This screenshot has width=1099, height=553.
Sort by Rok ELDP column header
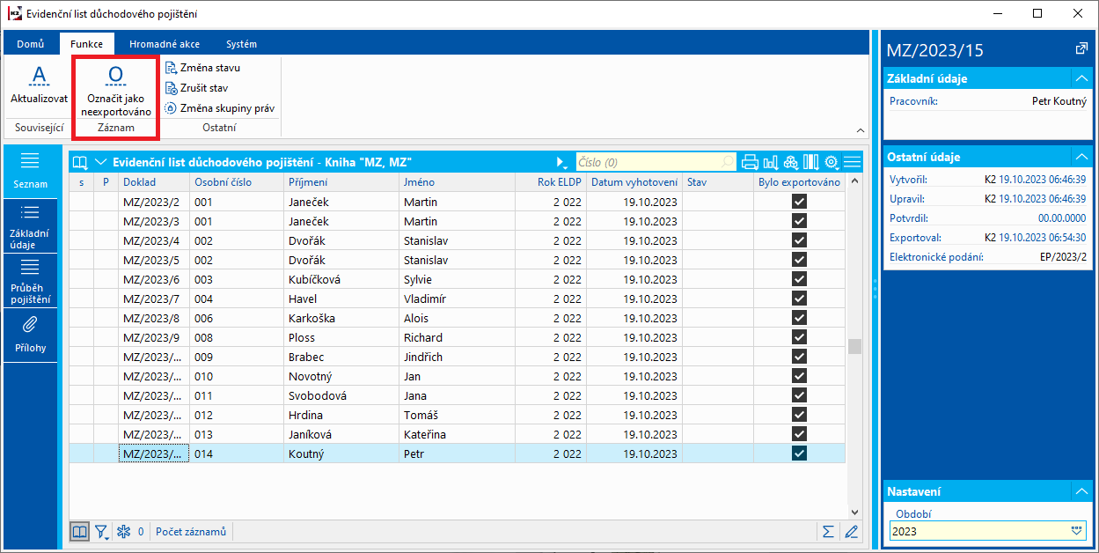pos(551,182)
